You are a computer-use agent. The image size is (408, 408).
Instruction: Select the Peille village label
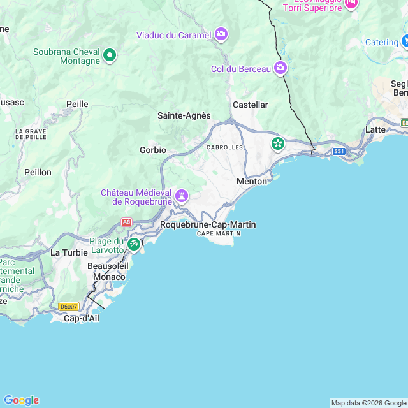tap(77, 104)
